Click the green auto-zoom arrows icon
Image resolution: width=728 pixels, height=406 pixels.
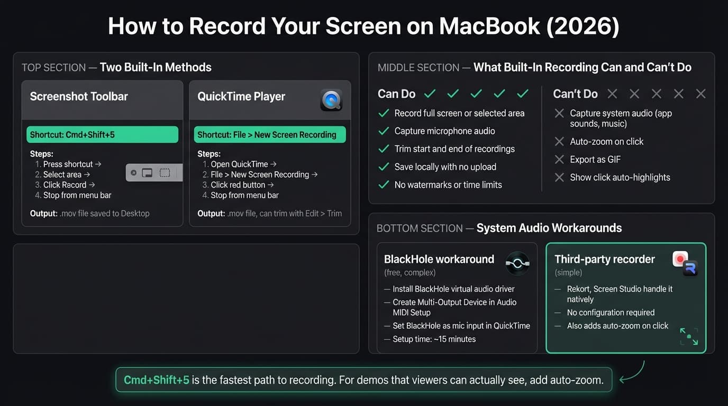click(689, 336)
